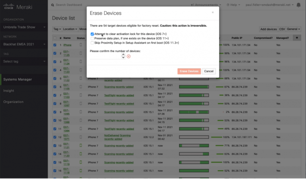Click the search magnifier icon
Screen dimensions: 306x179
click(x=54, y=5)
